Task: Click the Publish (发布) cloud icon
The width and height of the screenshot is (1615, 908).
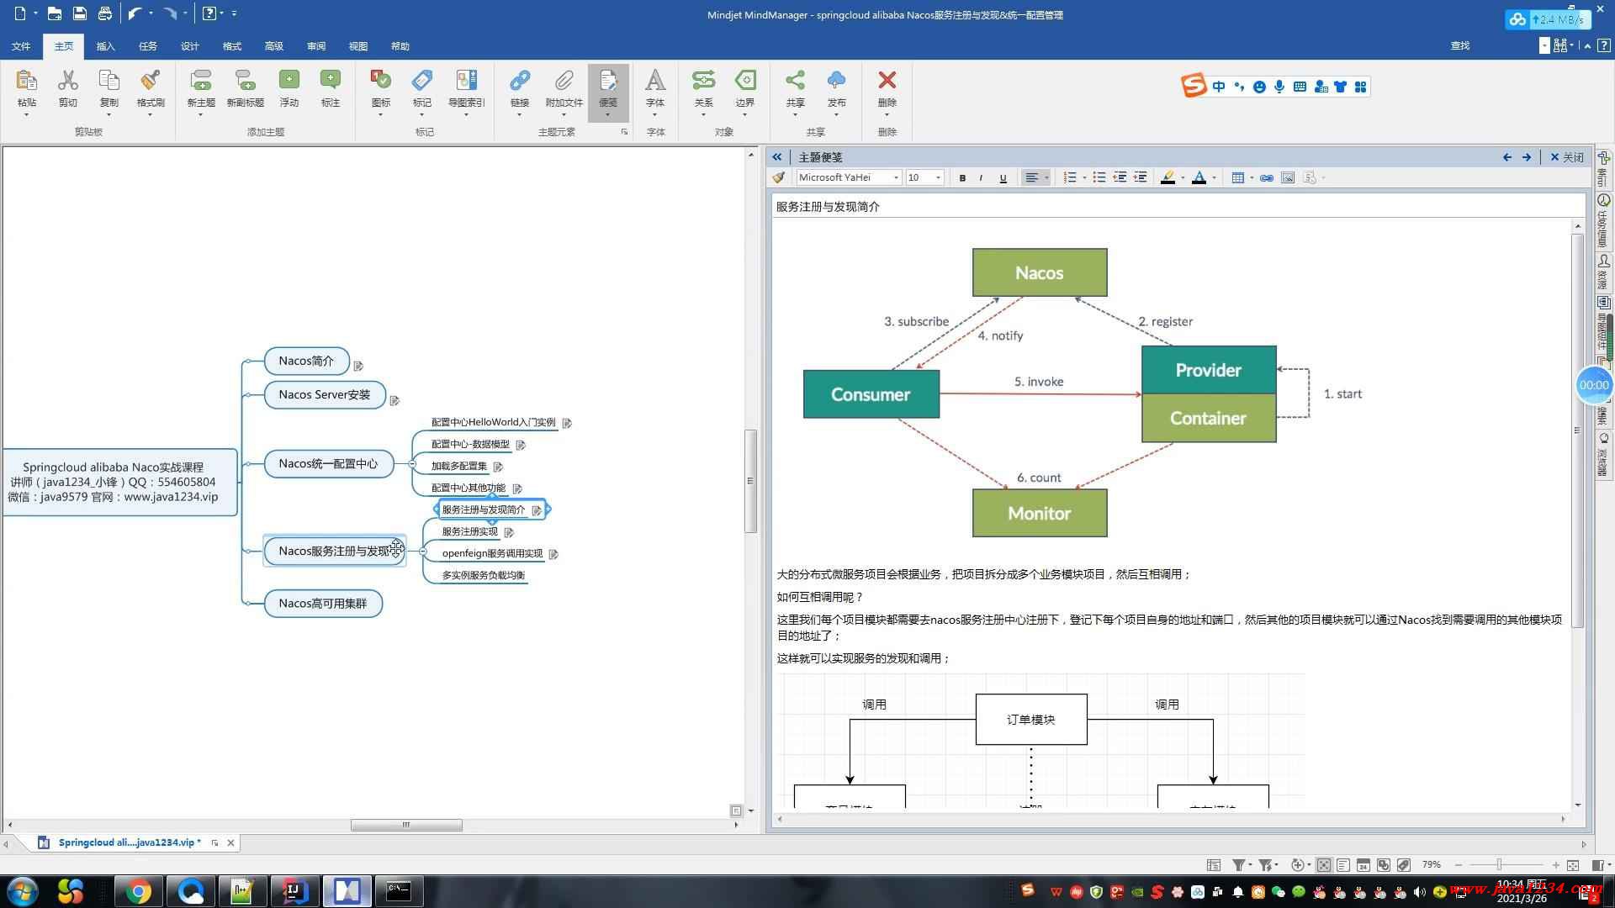Action: point(836,82)
